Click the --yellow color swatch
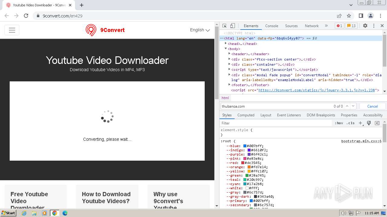 [x=249, y=171]
